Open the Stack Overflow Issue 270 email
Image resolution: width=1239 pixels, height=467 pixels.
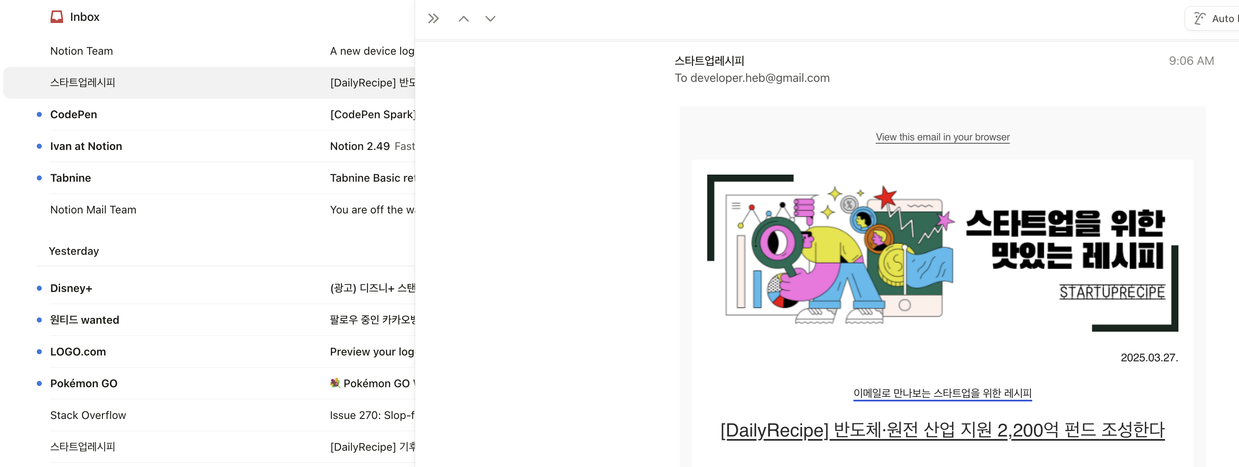[209, 415]
